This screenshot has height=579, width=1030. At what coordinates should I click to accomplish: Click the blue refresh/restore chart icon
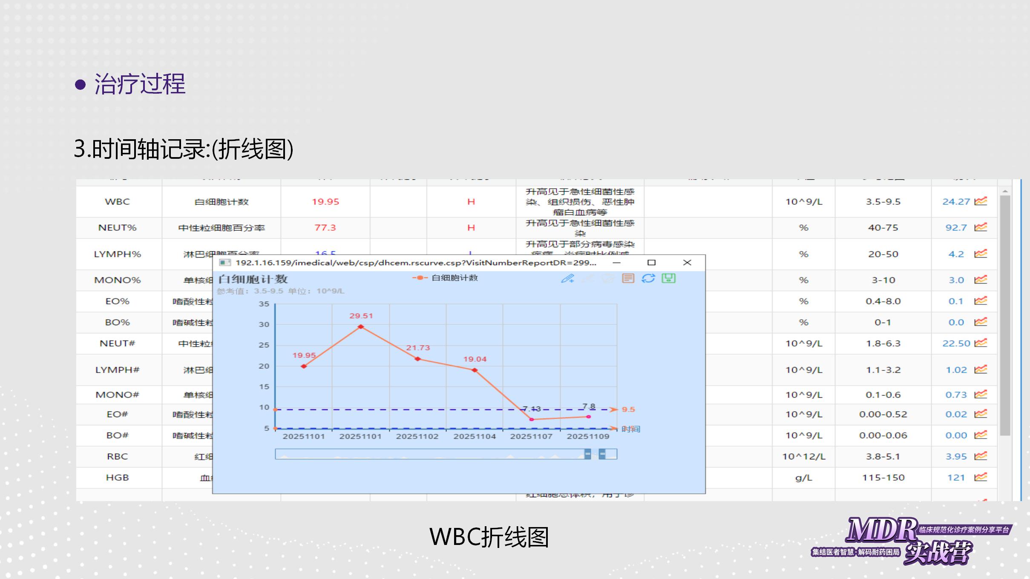648,278
